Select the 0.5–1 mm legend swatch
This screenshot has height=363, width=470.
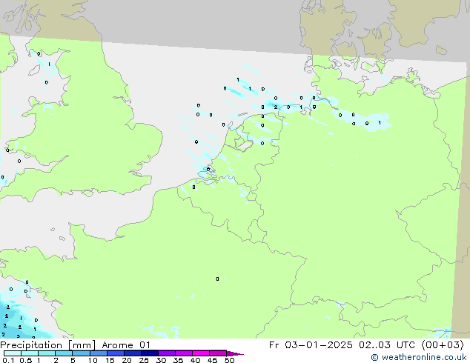tap(30, 353)
